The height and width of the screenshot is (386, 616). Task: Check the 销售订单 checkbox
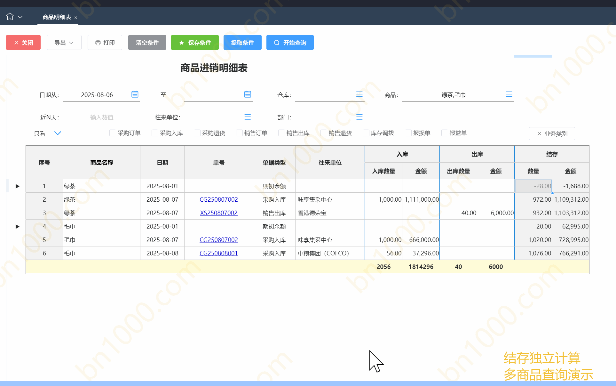pos(239,133)
